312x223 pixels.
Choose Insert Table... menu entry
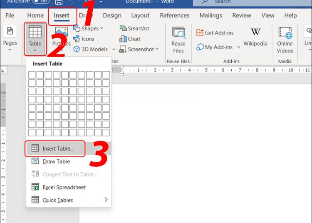(x=69, y=149)
